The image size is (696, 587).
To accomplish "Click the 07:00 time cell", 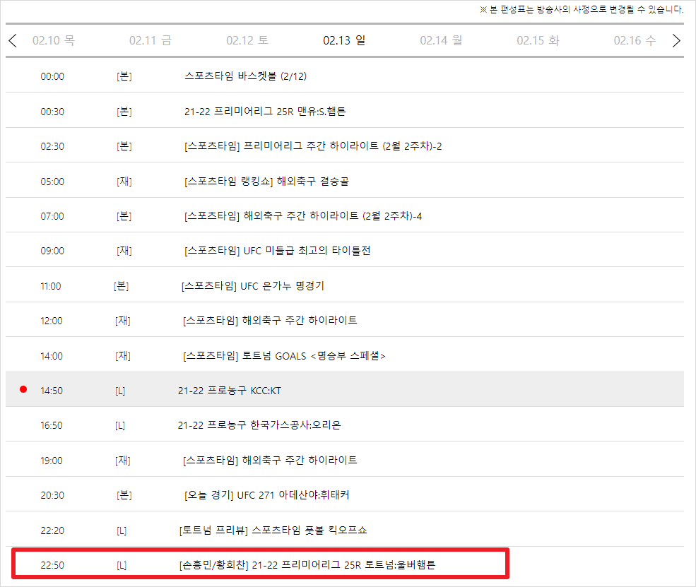I will tap(52, 216).
